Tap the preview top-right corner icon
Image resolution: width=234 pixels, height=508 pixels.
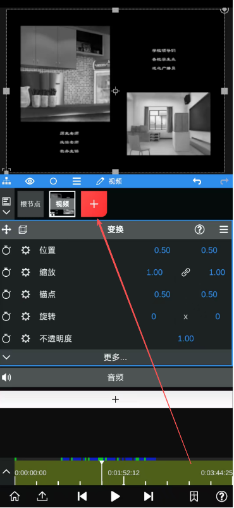coord(225,9)
